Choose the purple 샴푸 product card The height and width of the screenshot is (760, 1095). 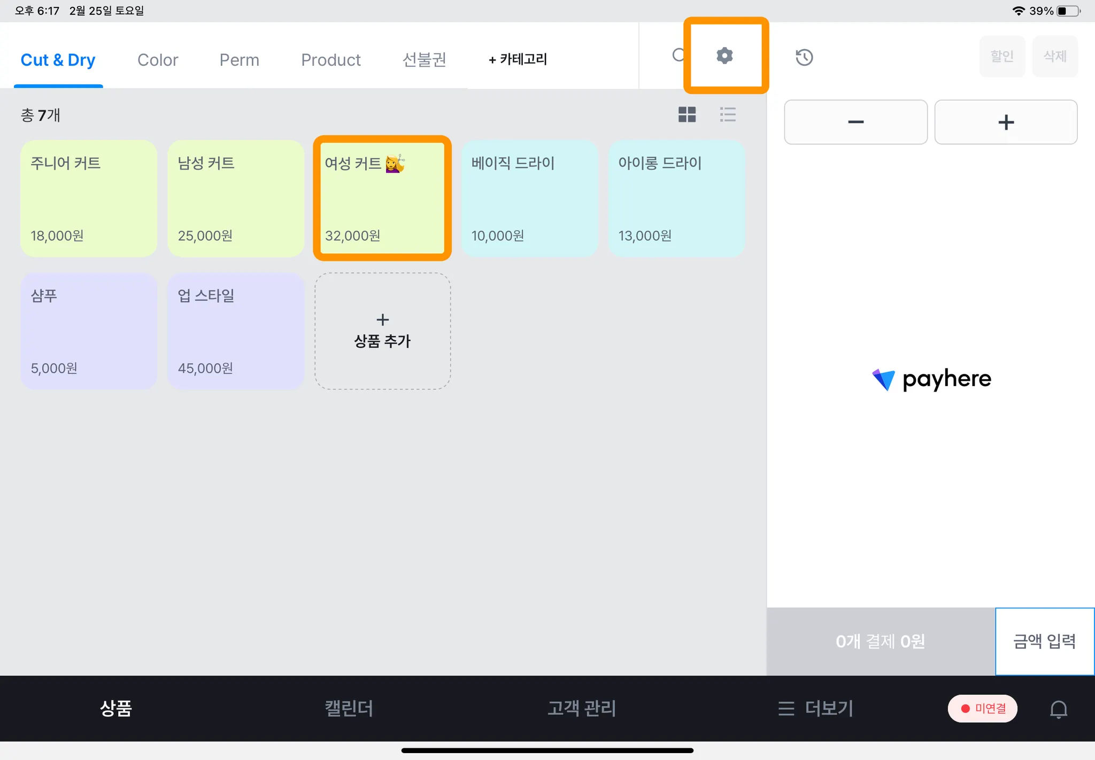89,331
